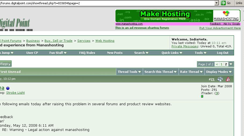The image size is (244, 136).
Task: Click Feedback - Ads by Google link
Action: coord(225,24)
